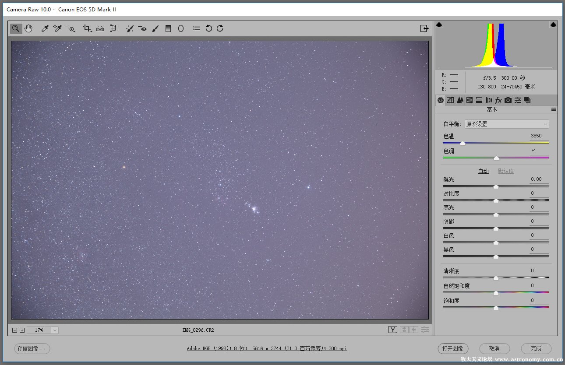Open Camera Raw preferences list icon
This screenshot has height=365, width=565.
pos(196,28)
